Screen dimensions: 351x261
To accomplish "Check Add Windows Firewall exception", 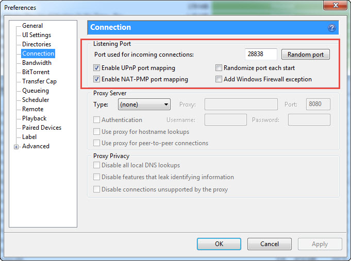I will click(219, 79).
